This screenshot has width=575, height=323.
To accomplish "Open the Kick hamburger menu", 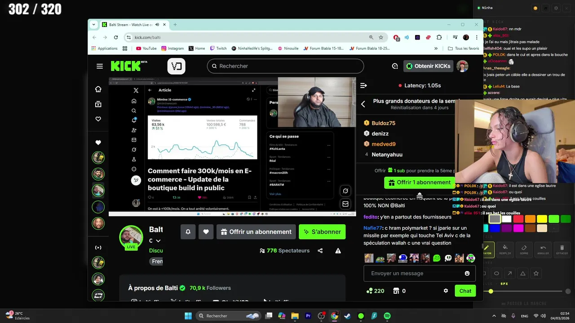I will pos(100,66).
